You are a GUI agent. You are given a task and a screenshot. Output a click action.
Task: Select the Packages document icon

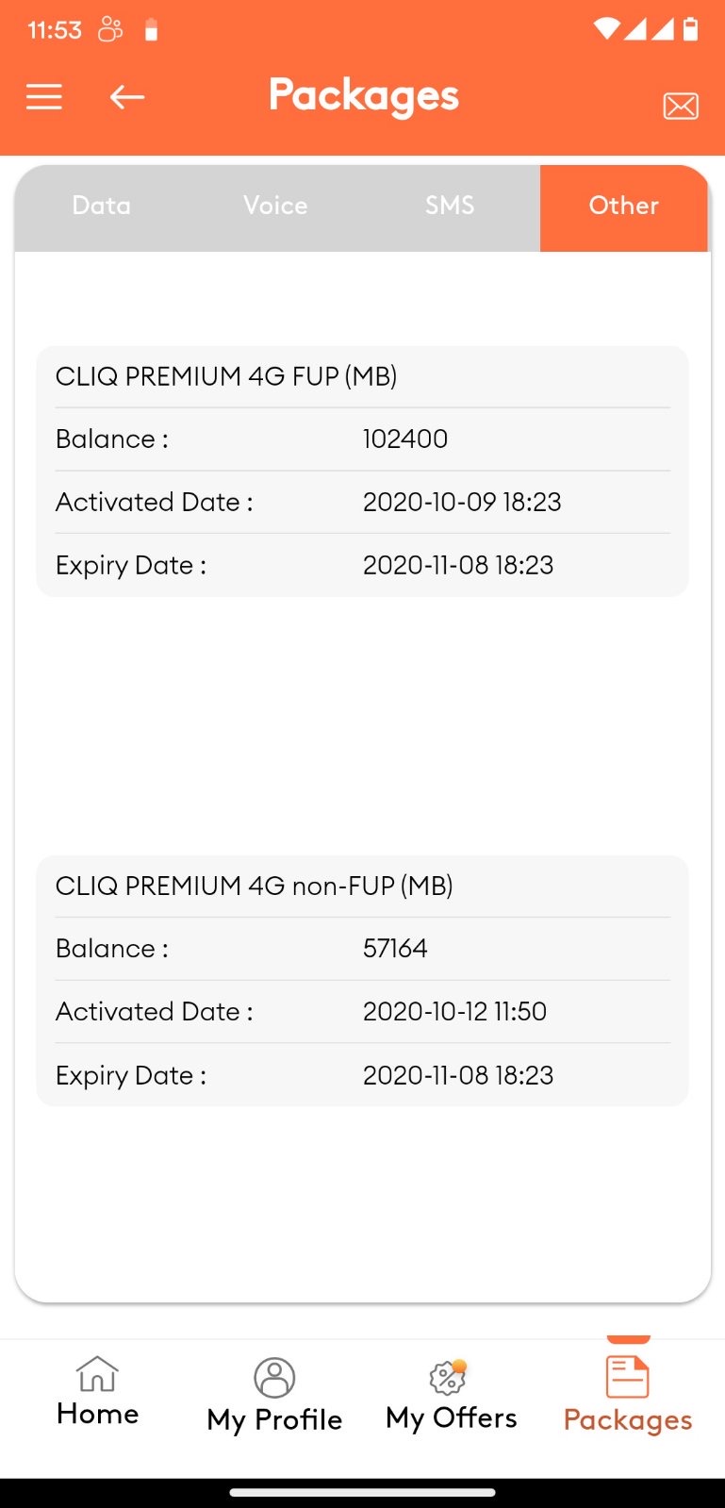(x=627, y=1377)
